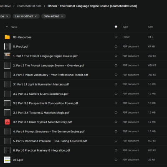Select 3.4 Part 3.4 Textures & Materials Magic.pdf
The image size is (167, 167).
41,113
